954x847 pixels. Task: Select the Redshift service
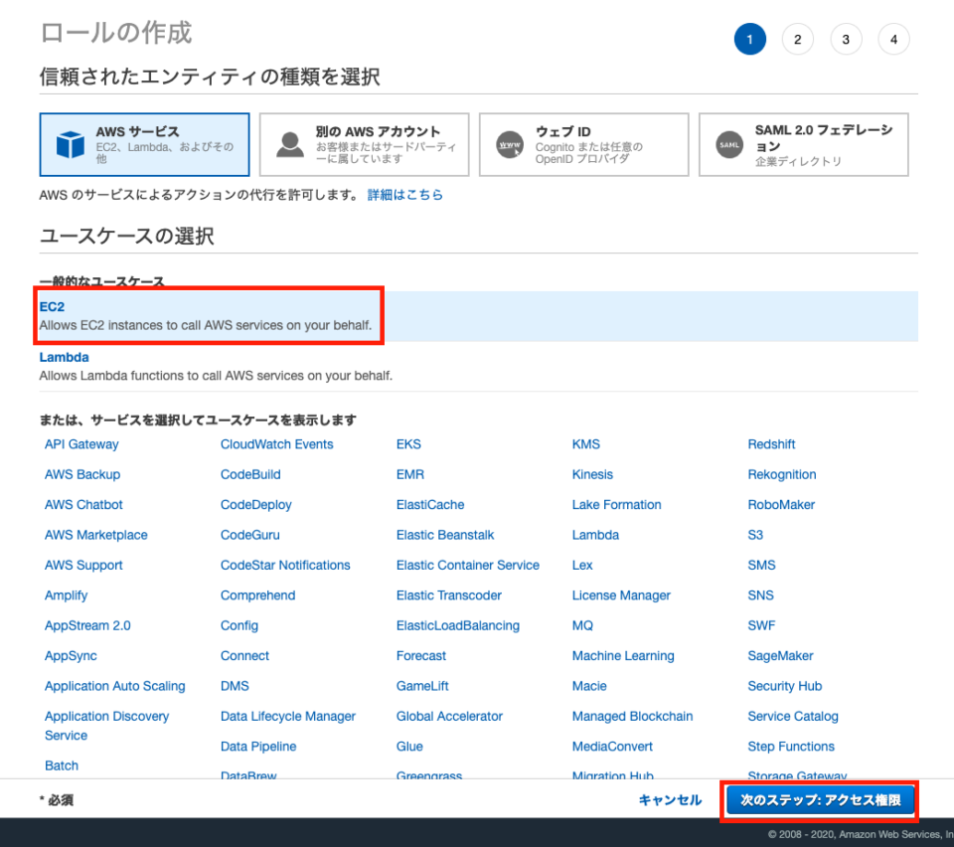click(x=771, y=444)
